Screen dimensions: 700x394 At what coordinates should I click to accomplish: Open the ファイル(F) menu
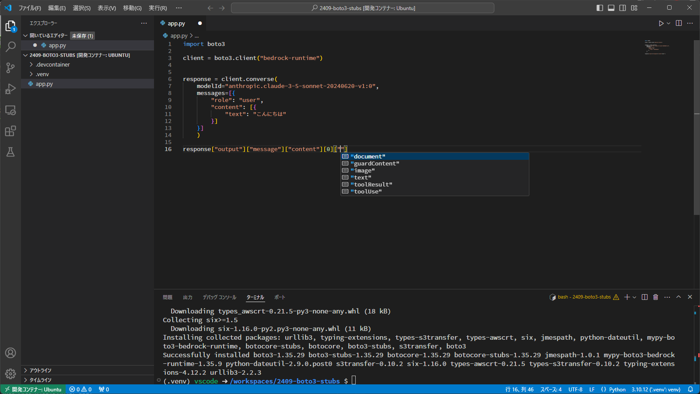(30, 8)
